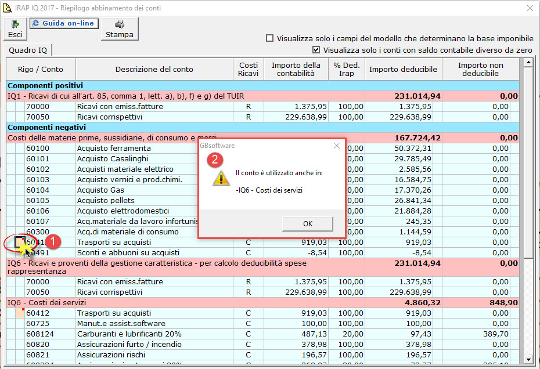Click the dialog line '-IQ6 - Costi dei servizi'
540x369 pixels.
[269, 190]
